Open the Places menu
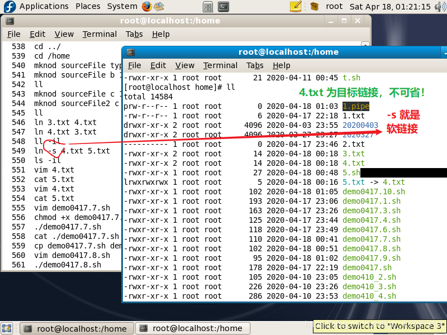Screen dimensions: 447x335 [88, 6]
